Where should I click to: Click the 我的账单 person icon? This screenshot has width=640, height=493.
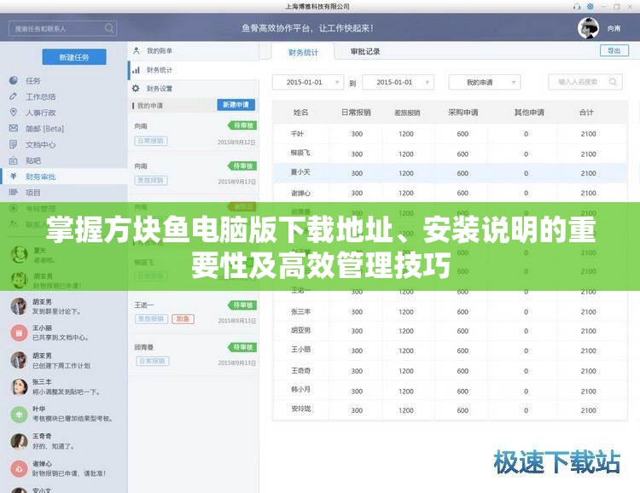tap(137, 50)
